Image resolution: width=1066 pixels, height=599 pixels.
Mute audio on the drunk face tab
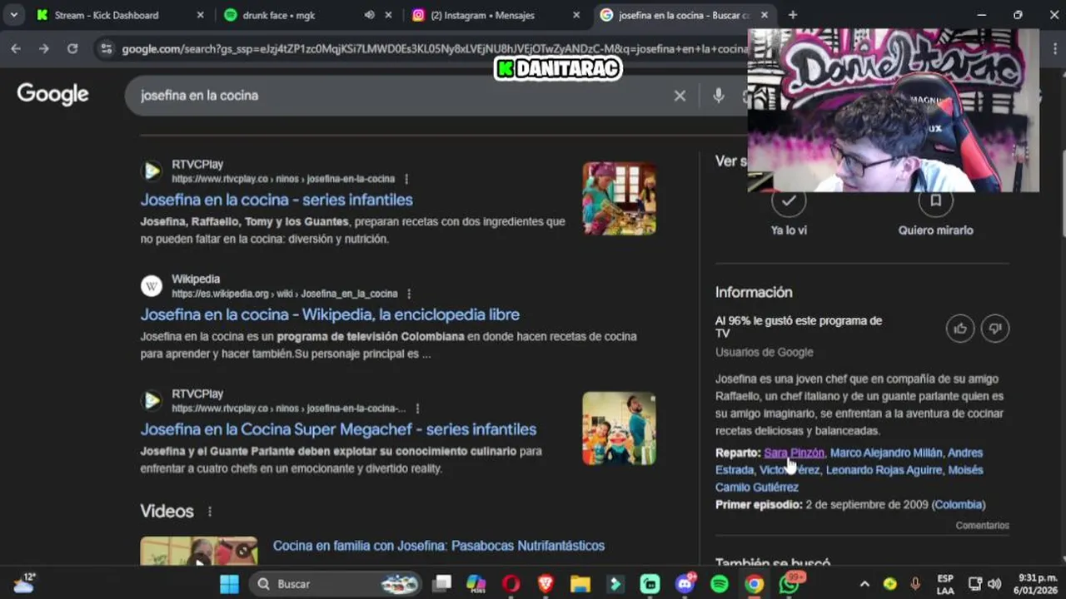pos(369,15)
